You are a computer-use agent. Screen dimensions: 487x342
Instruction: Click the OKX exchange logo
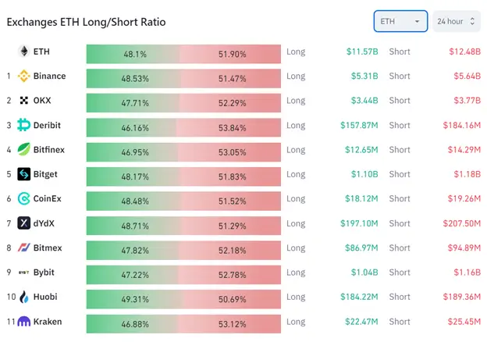23,101
